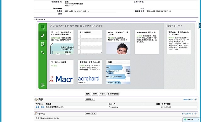Open note 白山エレクトリック 坂上さん
Image resolution: width=201 pixels, height=122 pixels.
click(x=118, y=42)
